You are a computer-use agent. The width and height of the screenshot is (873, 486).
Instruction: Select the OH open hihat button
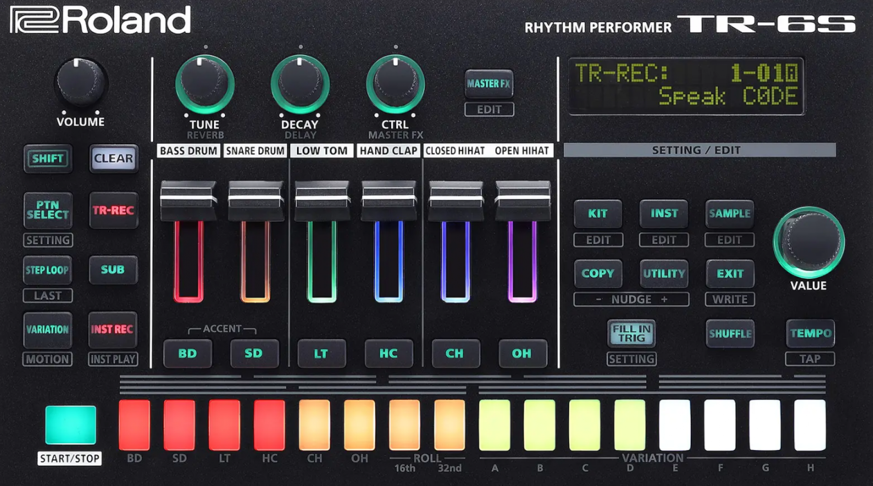(522, 353)
